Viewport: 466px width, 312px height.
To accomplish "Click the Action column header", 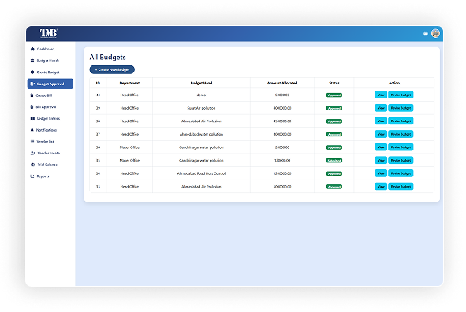I will coord(394,83).
